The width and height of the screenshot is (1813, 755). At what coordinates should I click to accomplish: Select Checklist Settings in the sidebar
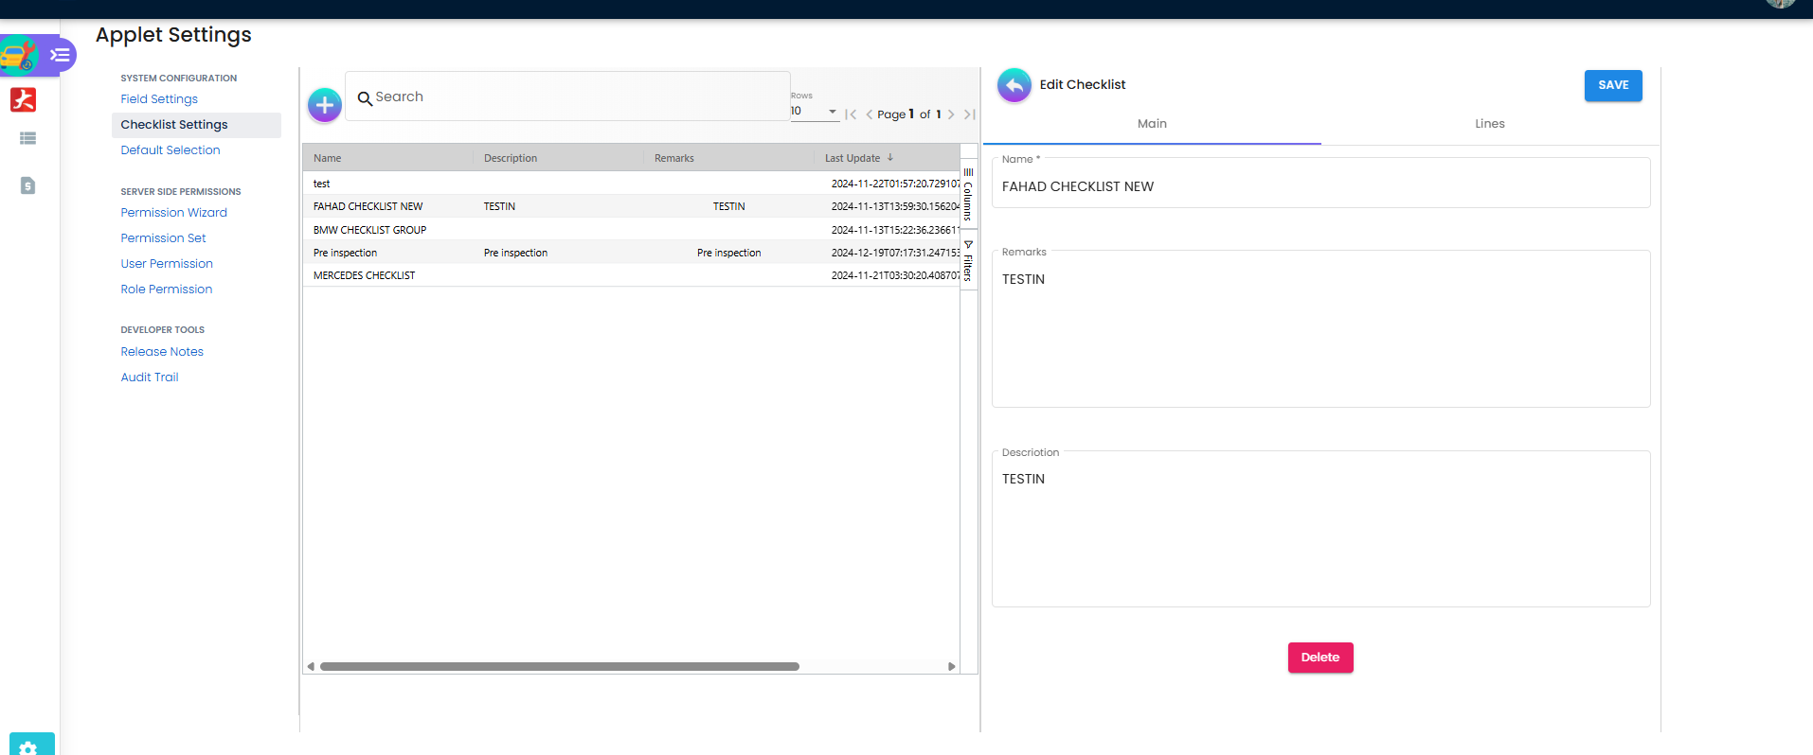(x=196, y=125)
